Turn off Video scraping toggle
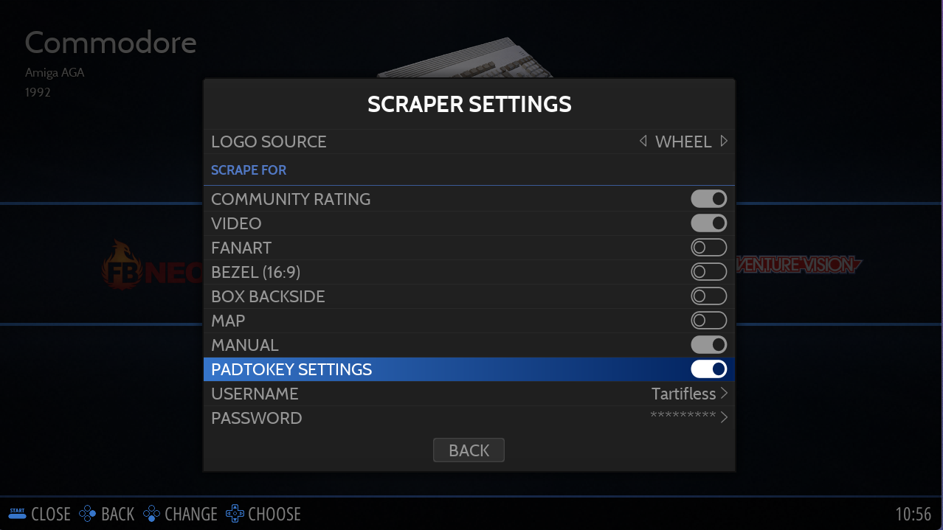Screen dimensions: 943x530 pyautogui.click(x=708, y=223)
